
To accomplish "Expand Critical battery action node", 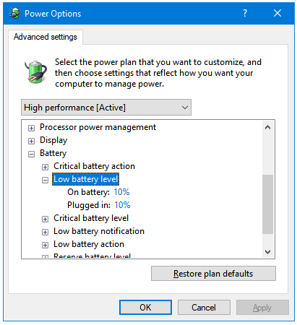I will pos(45,167).
